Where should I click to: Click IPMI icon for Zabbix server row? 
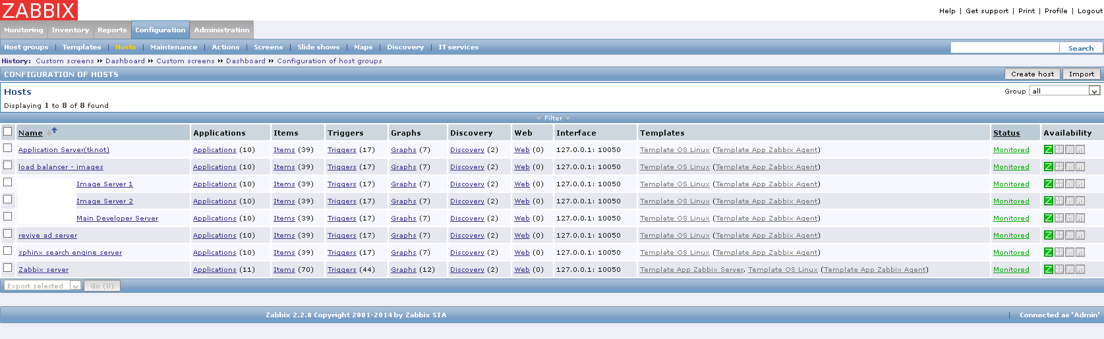[x=1080, y=269]
